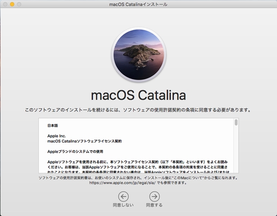277x216 pixels.
Task: Click macOS Catalinaソフトウェアライセンス契約 line
Action: tap(84, 141)
